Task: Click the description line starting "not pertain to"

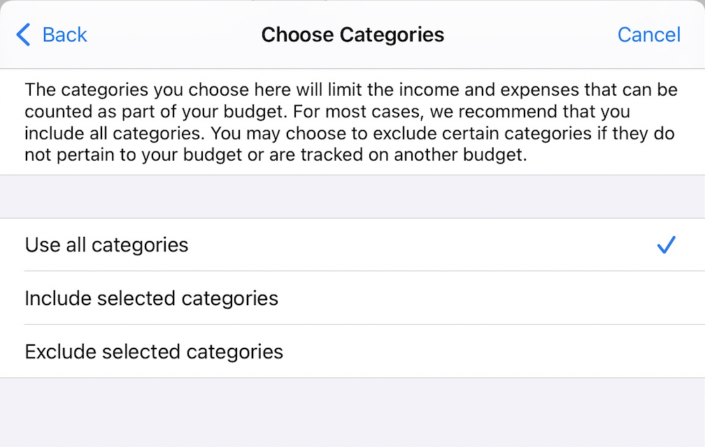Action: click(274, 154)
